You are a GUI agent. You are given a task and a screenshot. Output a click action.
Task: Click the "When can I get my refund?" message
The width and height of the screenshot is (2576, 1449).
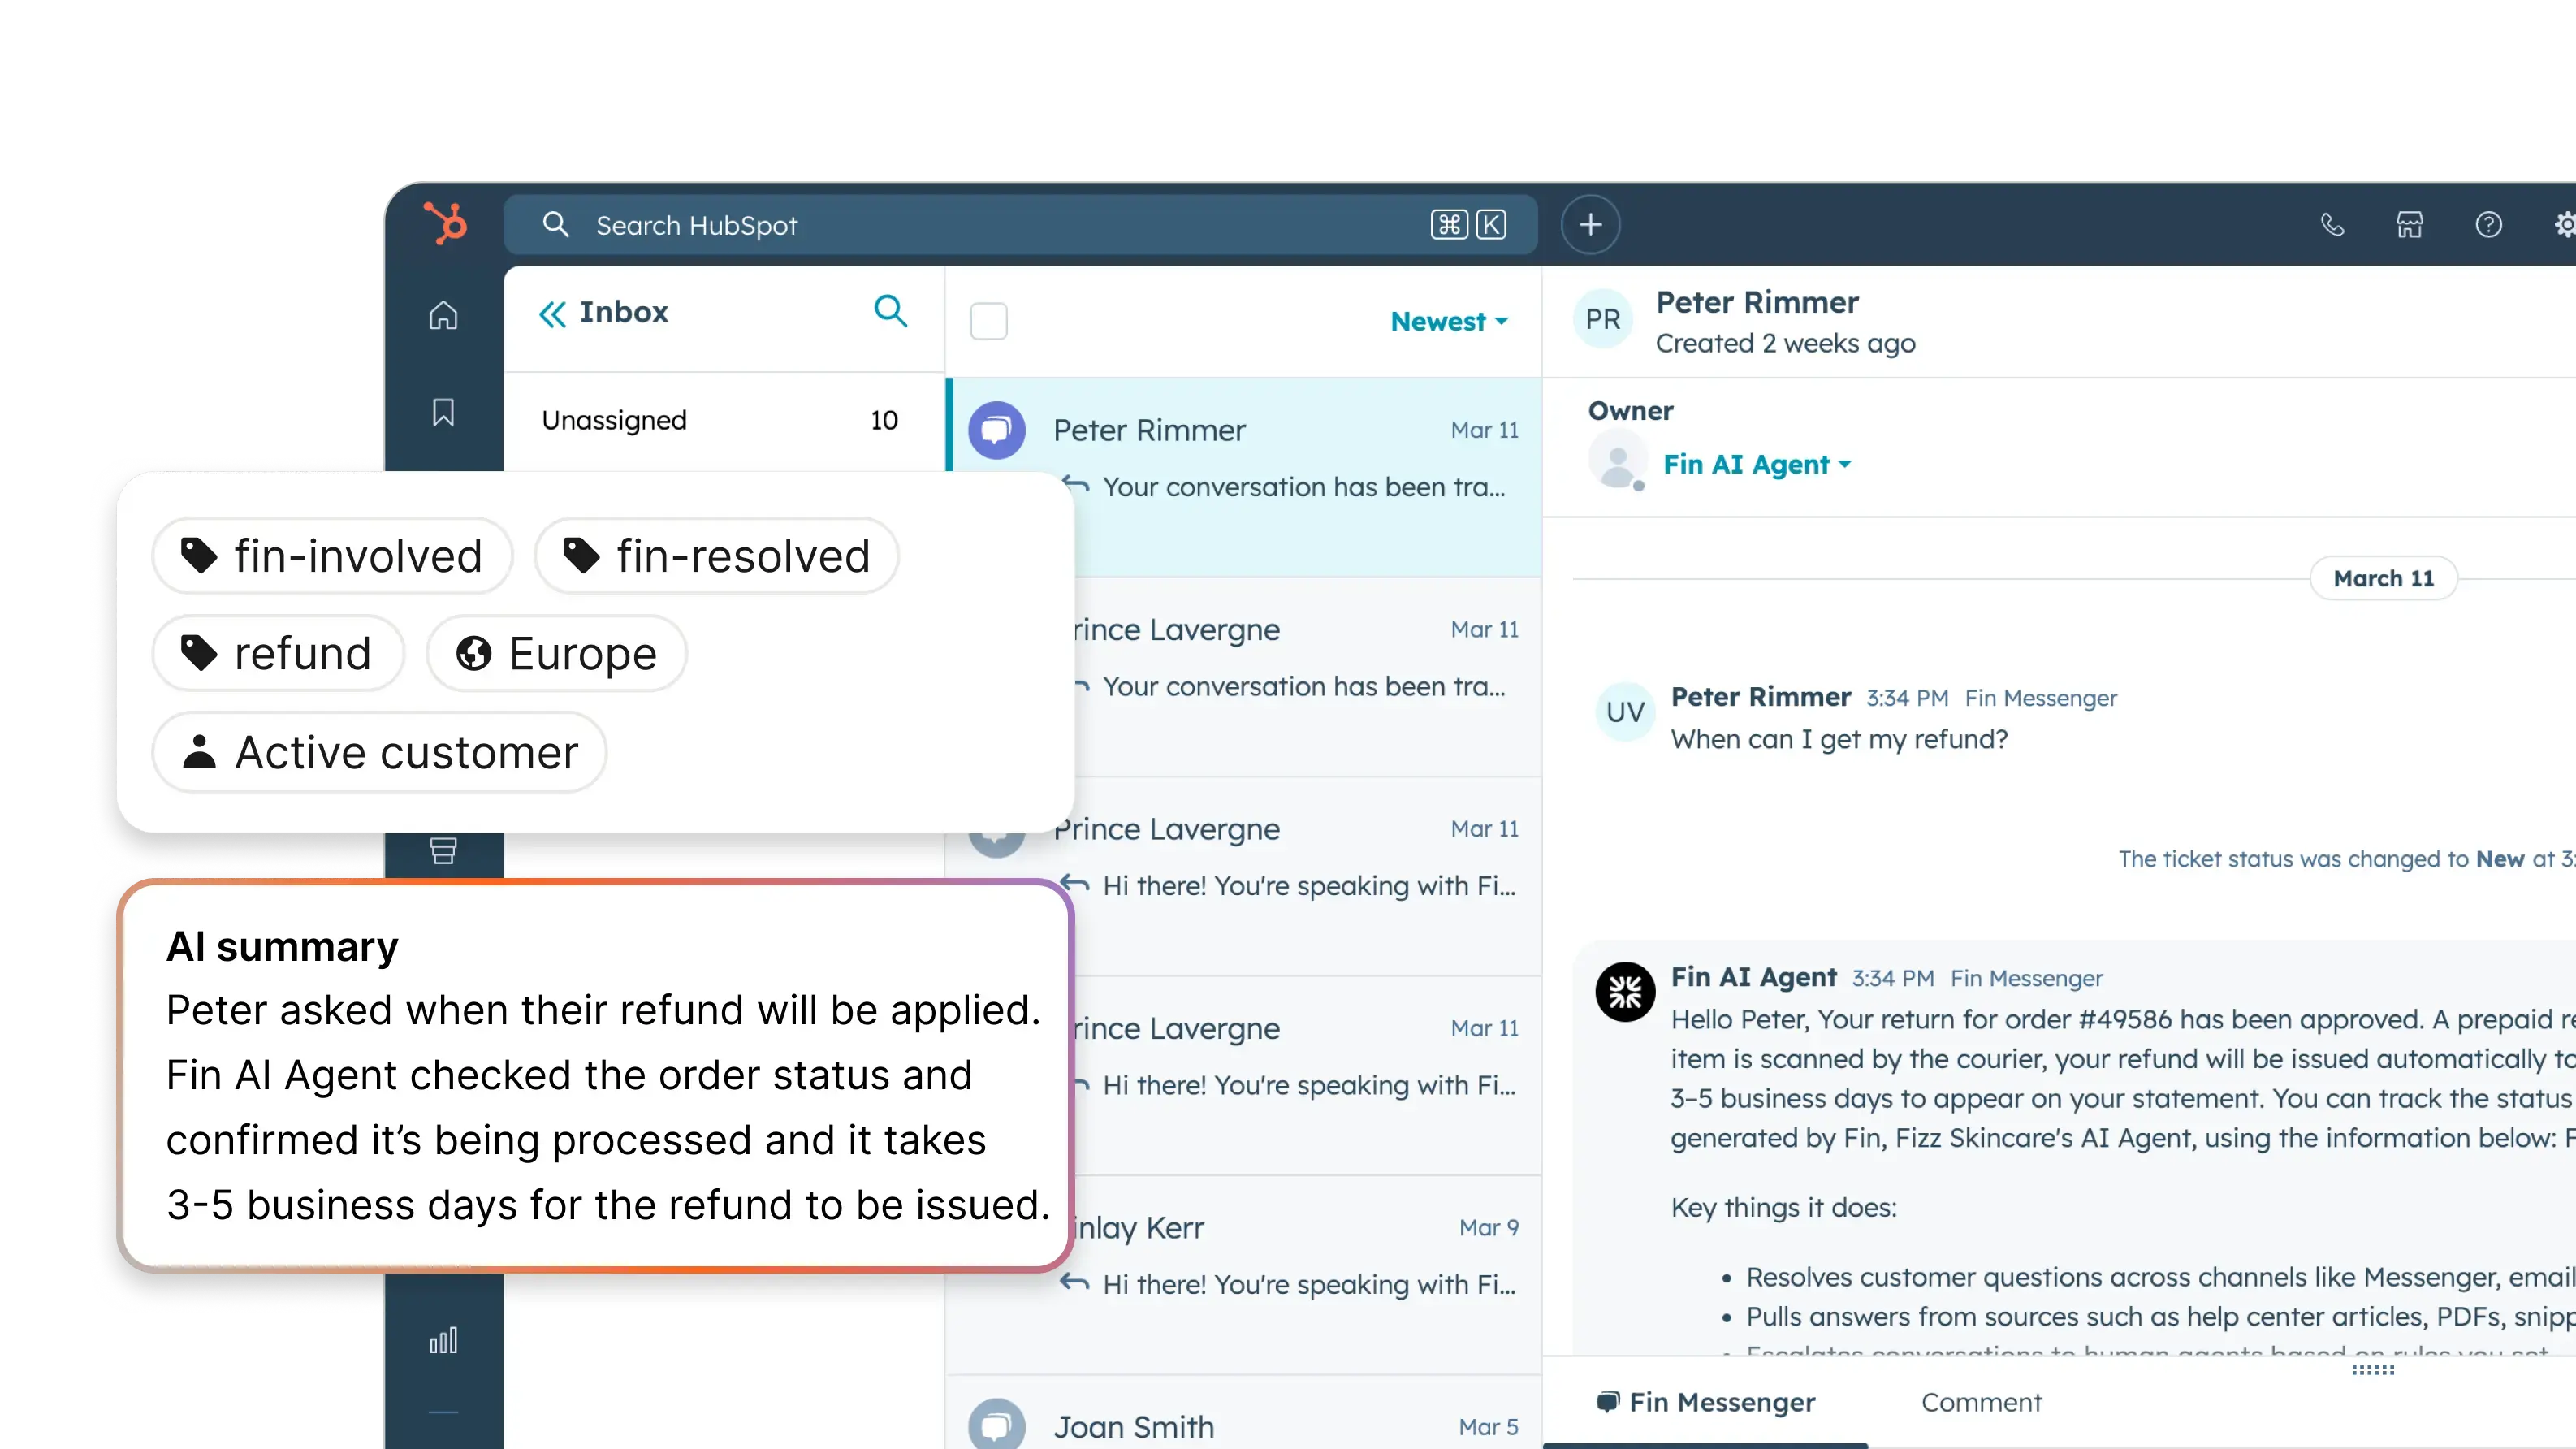[x=1839, y=739]
